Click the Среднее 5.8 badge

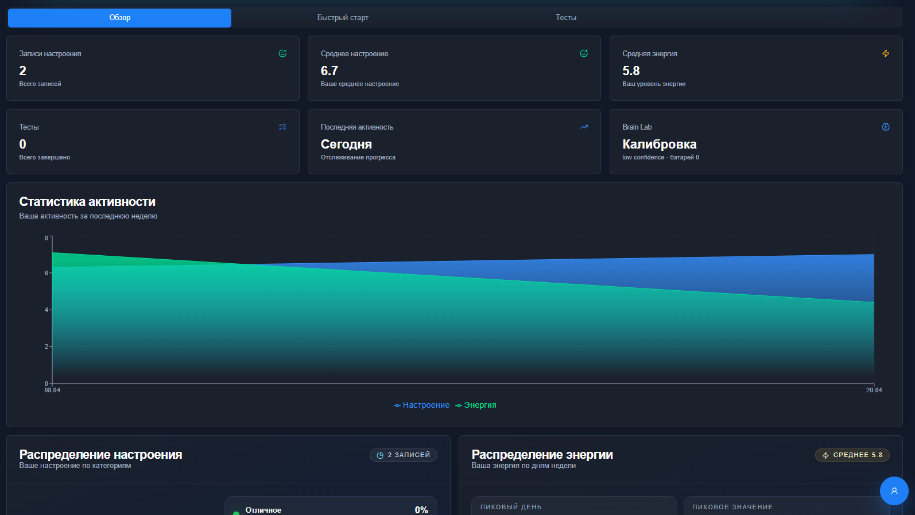(852, 455)
